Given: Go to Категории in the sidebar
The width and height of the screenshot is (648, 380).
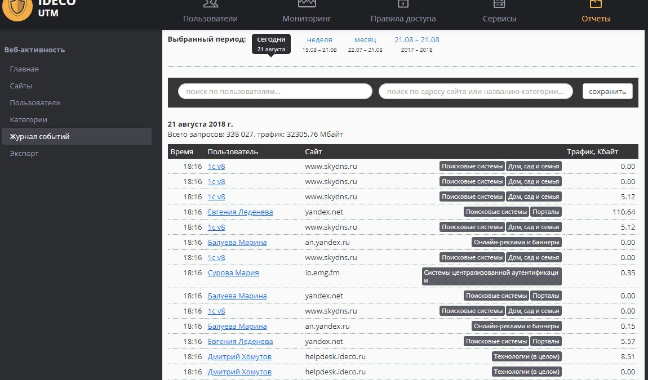Looking at the screenshot, I should [x=28, y=120].
